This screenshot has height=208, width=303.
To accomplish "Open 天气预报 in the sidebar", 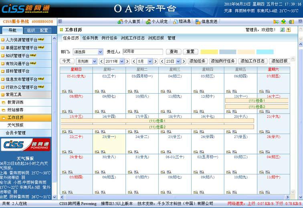I will tap(26, 125).
